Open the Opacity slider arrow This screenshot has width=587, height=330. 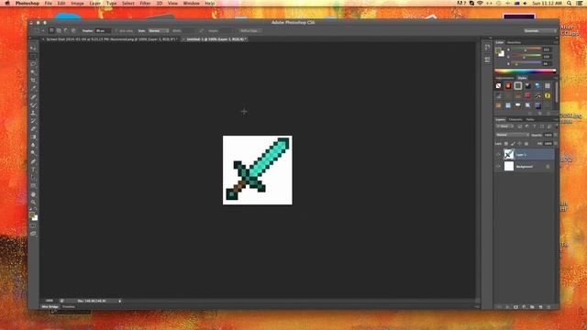point(556,135)
